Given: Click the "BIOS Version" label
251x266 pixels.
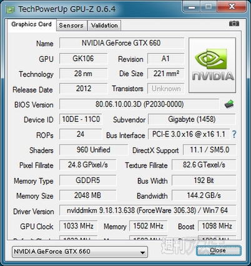Looking at the screenshot, I should pos(34,105).
